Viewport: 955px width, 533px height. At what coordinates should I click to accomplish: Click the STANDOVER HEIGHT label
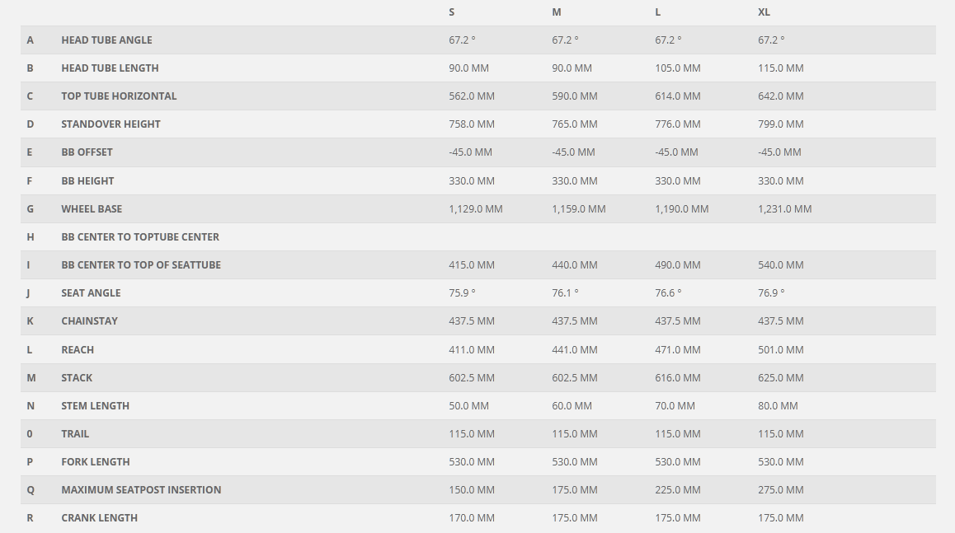(x=111, y=124)
